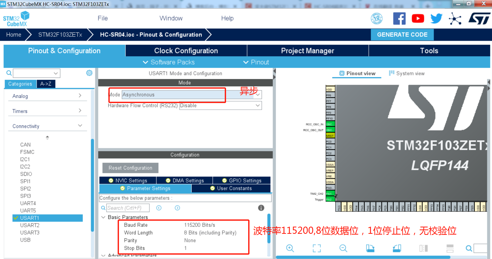The image size is (492, 259).
Task: Click the ST community network star icon
Action: 455,18
